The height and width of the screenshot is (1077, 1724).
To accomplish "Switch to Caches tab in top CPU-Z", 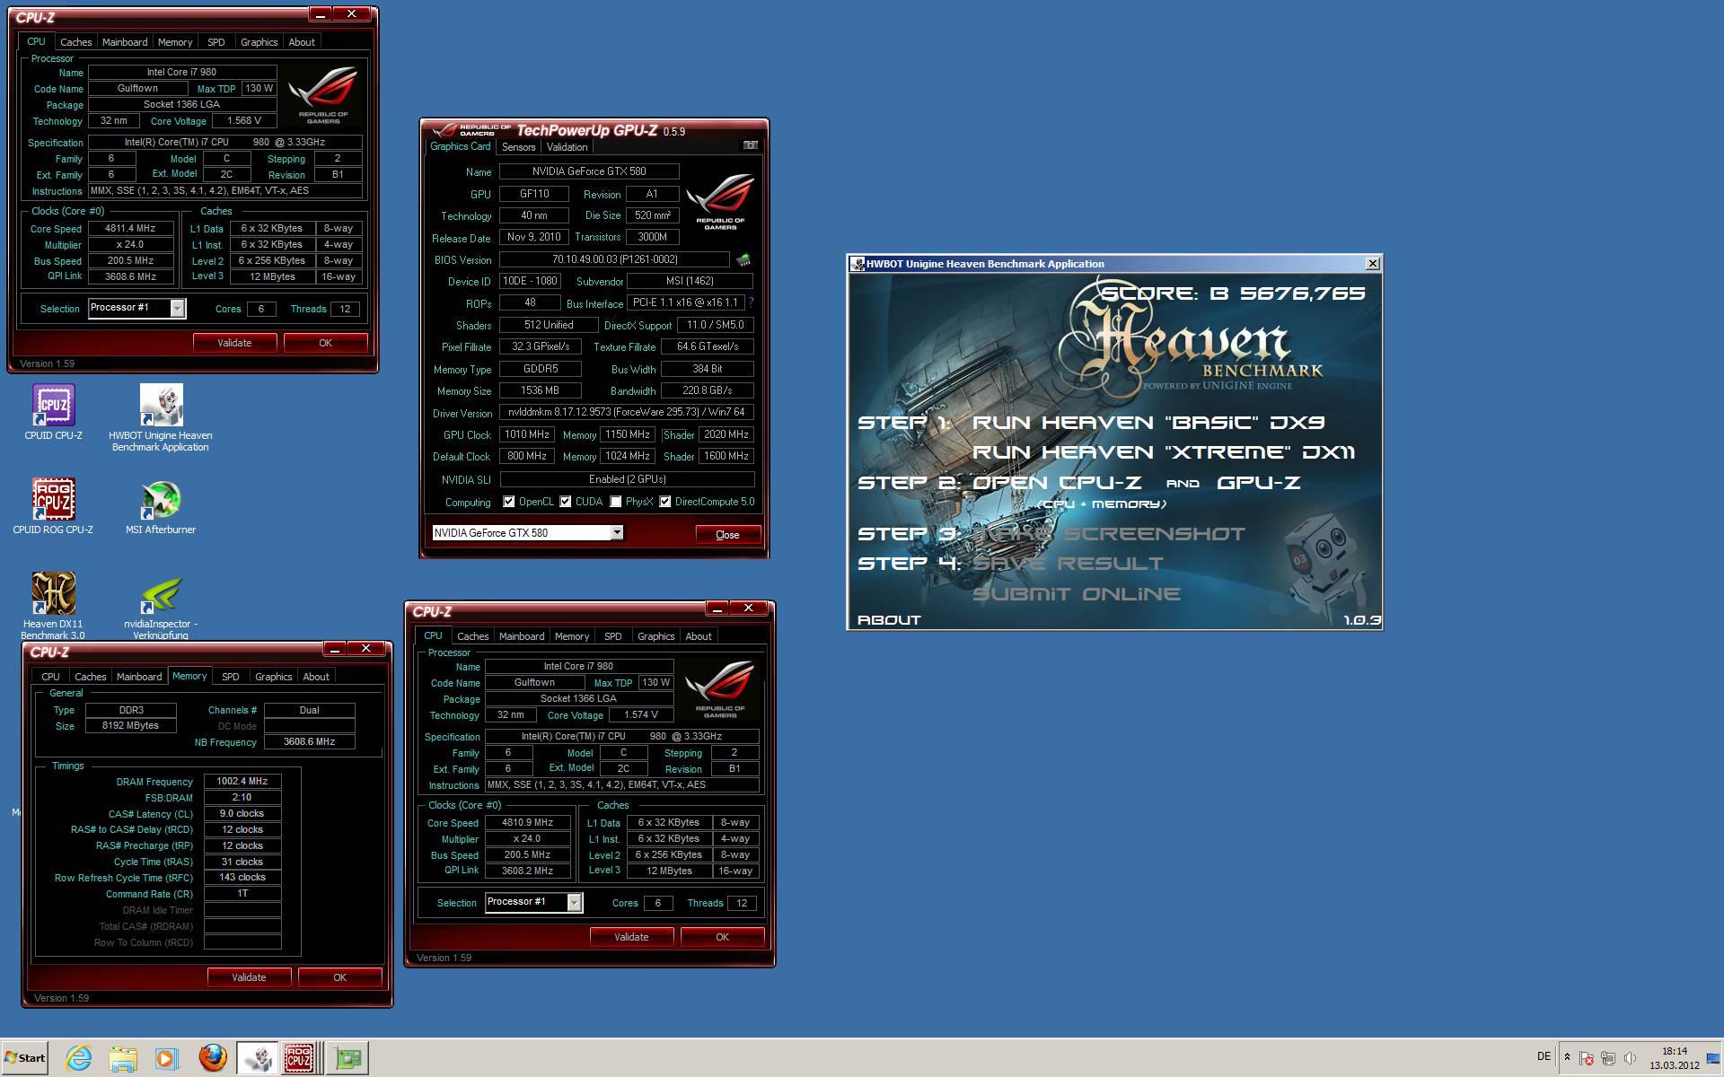I will (76, 42).
